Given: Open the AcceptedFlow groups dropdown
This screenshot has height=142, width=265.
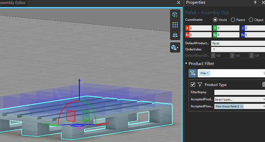Looking at the screenshot, I should click(264, 106).
